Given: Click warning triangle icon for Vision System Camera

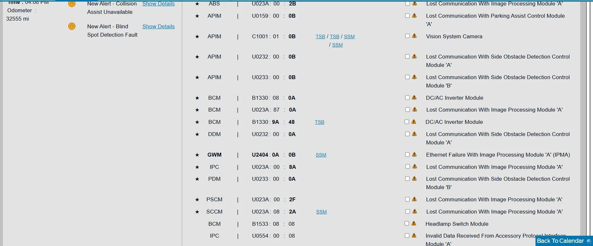Looking at the screenshot, I should click(x=414, y=36).
